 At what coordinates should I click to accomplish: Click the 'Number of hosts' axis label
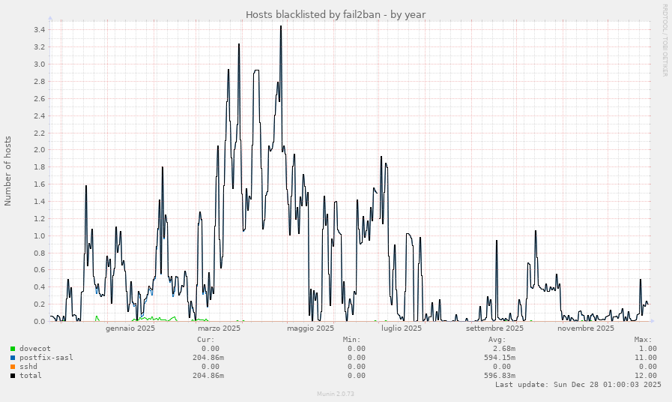coord(8,171)
